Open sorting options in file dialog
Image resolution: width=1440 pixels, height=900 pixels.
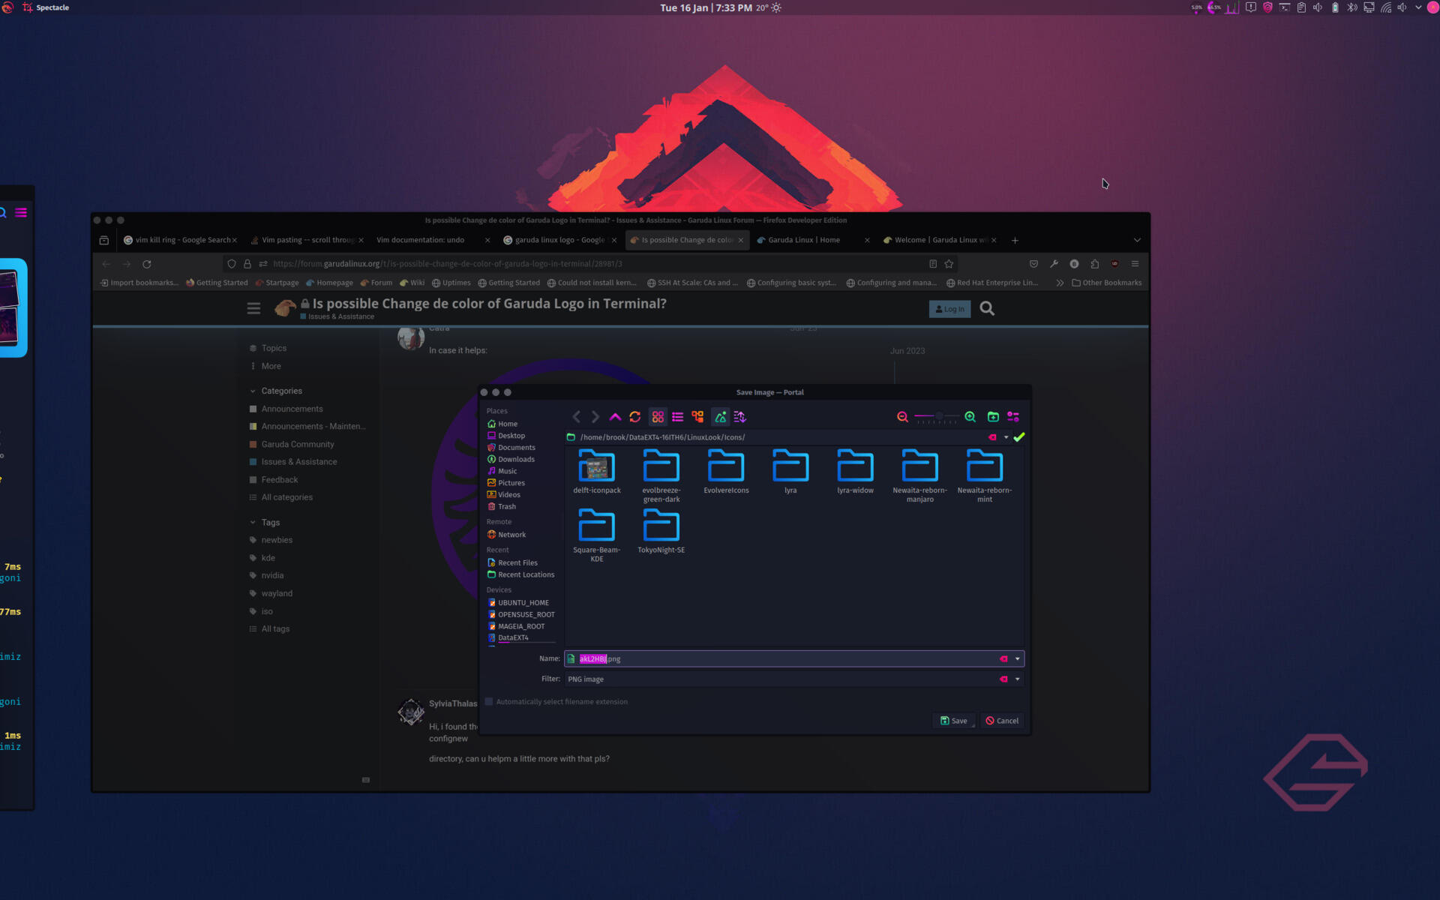point(740,417)
